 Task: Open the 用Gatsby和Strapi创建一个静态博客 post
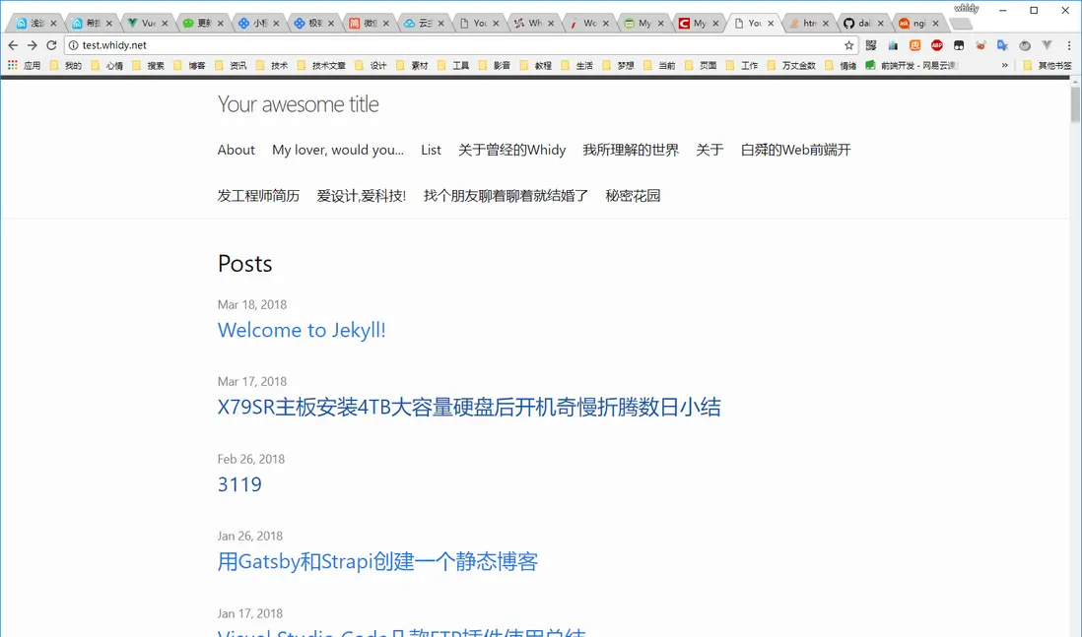pyautogui.click(x=377, y=562)
